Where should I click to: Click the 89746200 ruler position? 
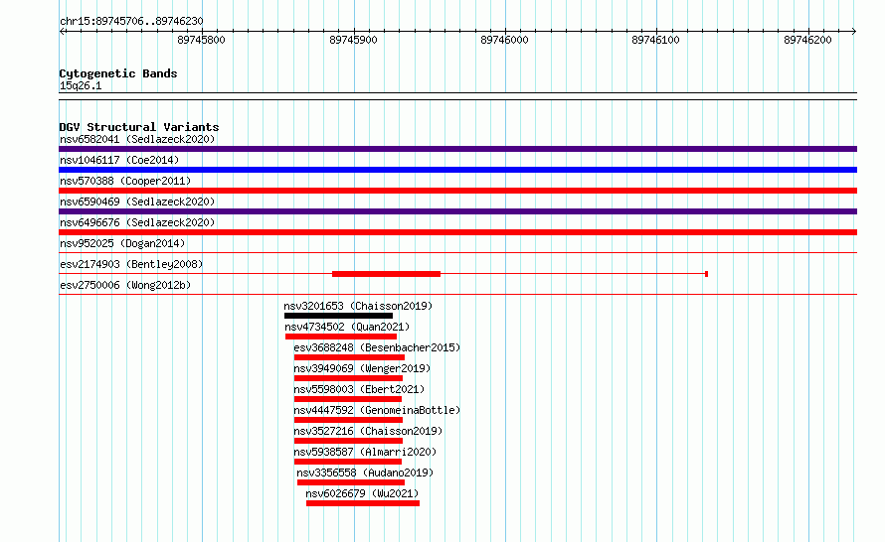(807, 40)
